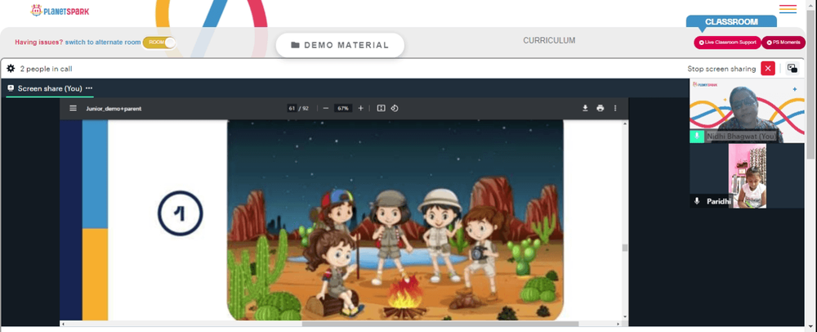The width and height of the screenshot is (817, 332).
Task: Click the 'Paridhi' participant name label
Action: (717, 201)
